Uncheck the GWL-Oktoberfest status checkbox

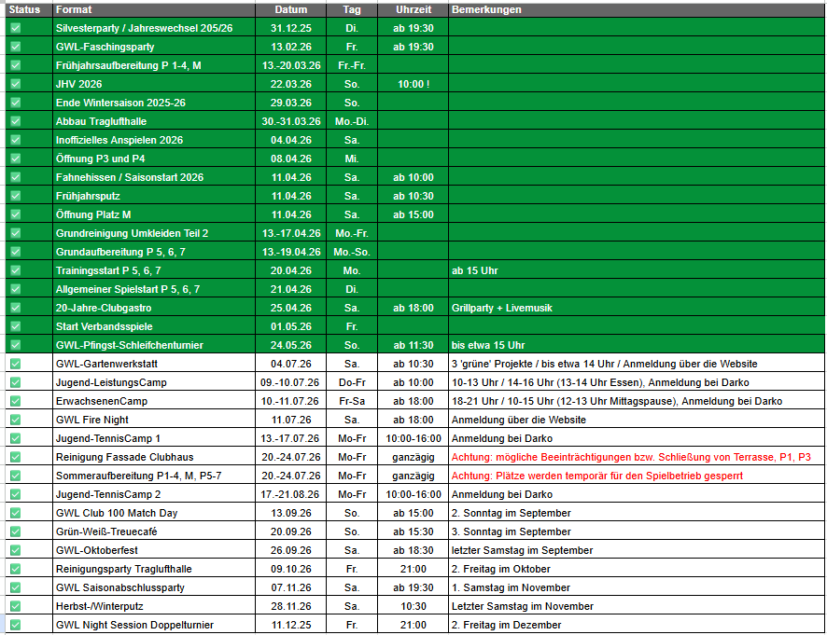coord(15,550)
